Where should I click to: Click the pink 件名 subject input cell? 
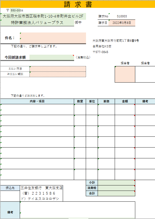click(53, 38)
